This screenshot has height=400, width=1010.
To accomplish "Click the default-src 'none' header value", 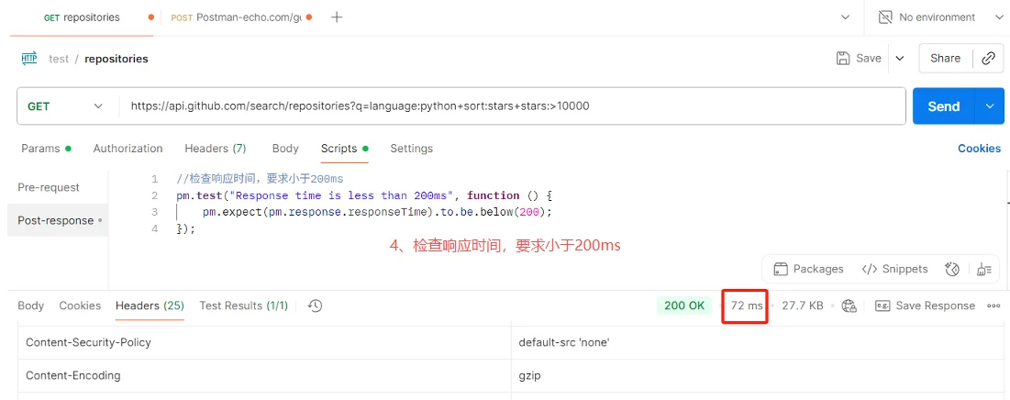I will coord(564,343).
